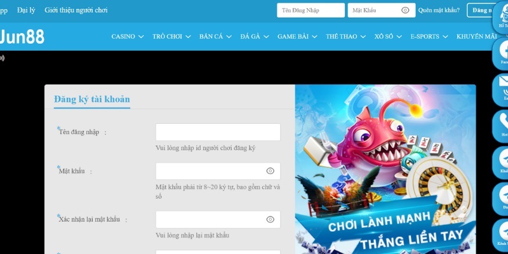Expand the BẮN CÁ menu chevron
This screenshot has width=508, height=254.
229,37
